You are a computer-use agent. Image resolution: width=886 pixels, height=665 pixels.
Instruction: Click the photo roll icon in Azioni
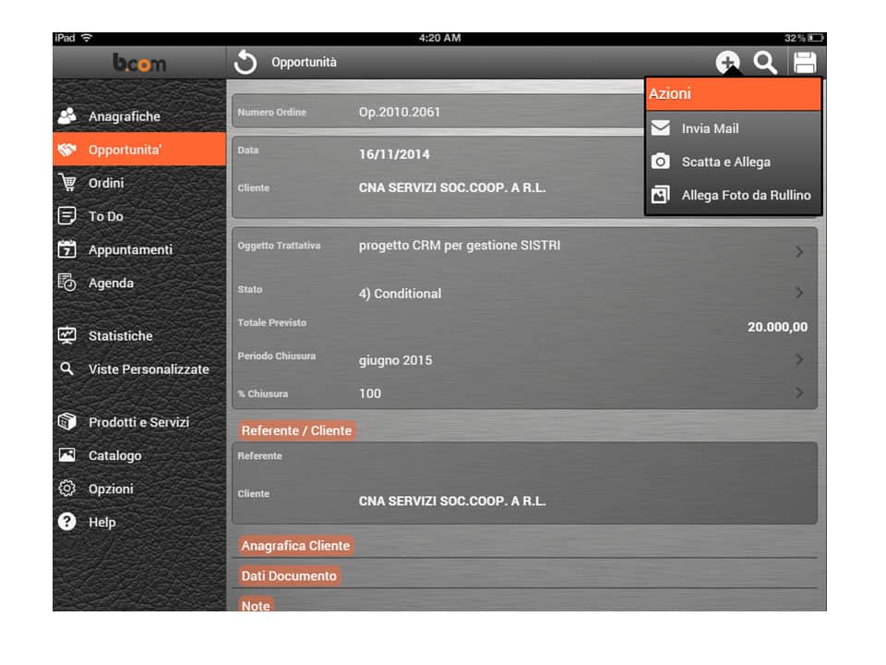pyautogui.click(x=661, y=195)
